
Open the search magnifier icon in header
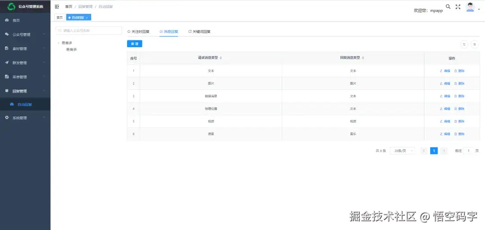(x=448, y=6)
